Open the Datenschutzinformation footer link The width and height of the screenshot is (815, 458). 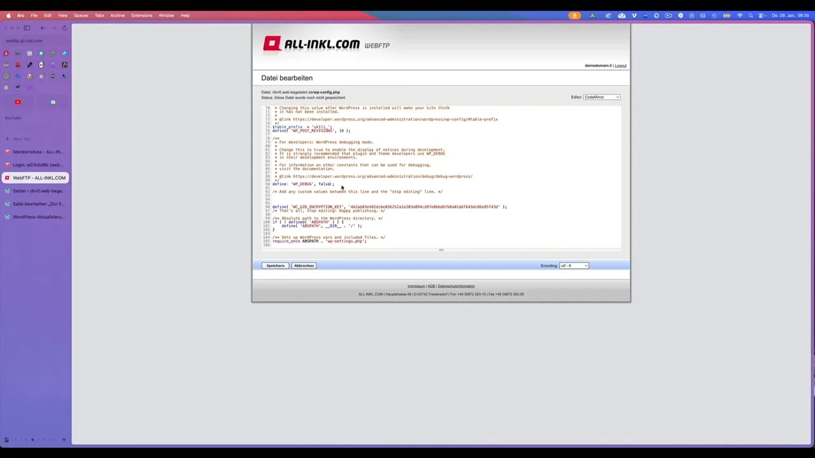456,286
